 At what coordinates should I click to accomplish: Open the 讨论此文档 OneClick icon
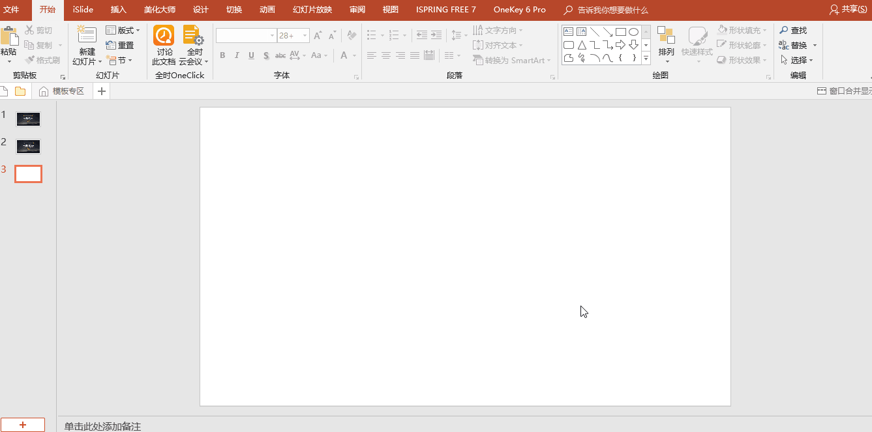click(163, 44)
